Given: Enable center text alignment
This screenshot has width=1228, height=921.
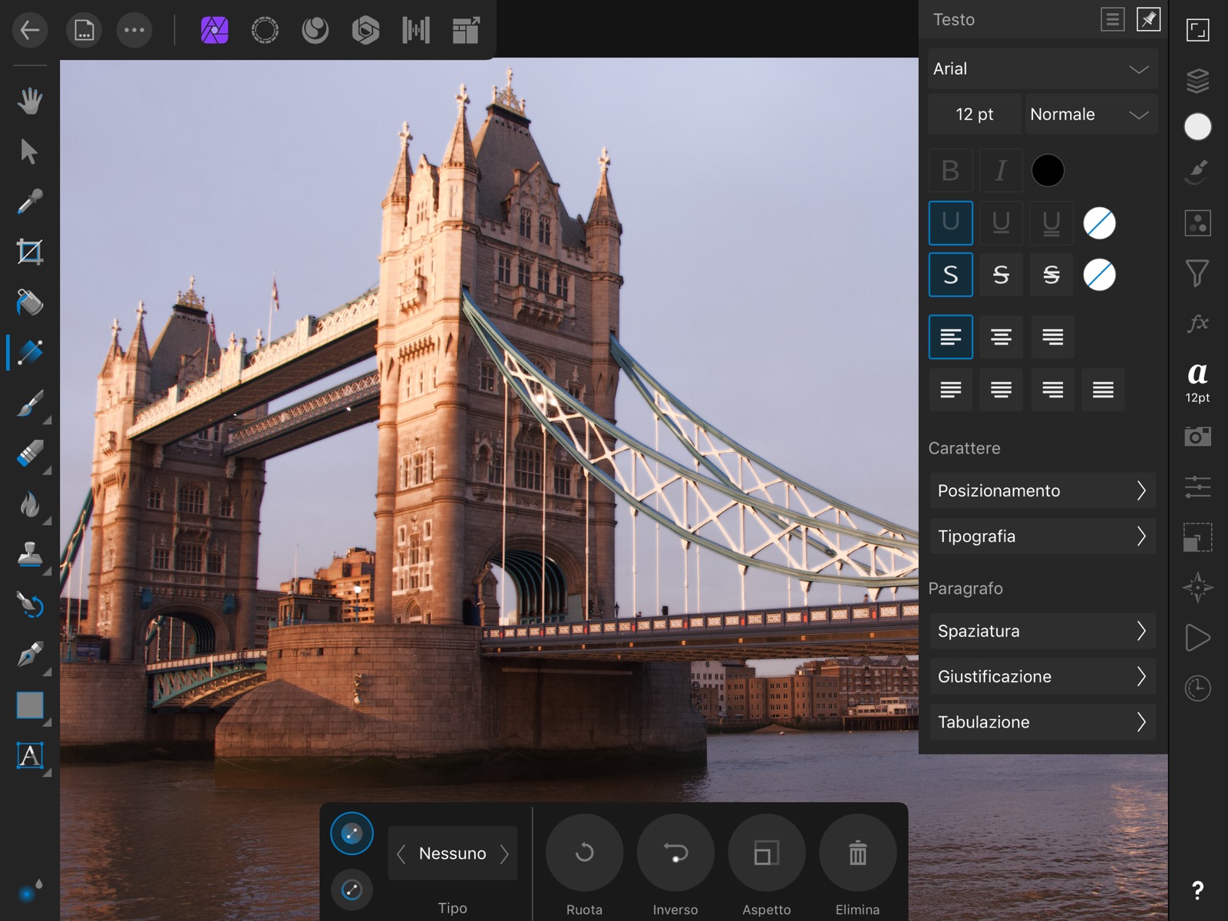Looking at the screenshot, I should (1000, 337).
